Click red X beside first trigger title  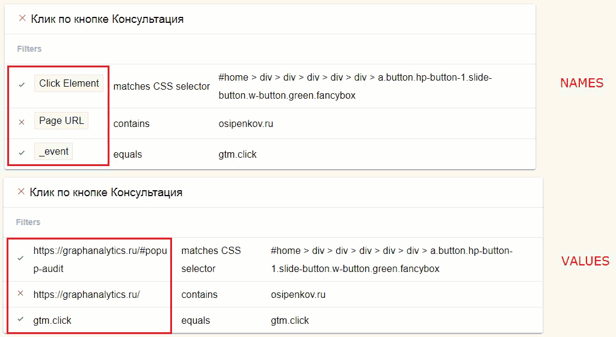click(x=22, y=18)
